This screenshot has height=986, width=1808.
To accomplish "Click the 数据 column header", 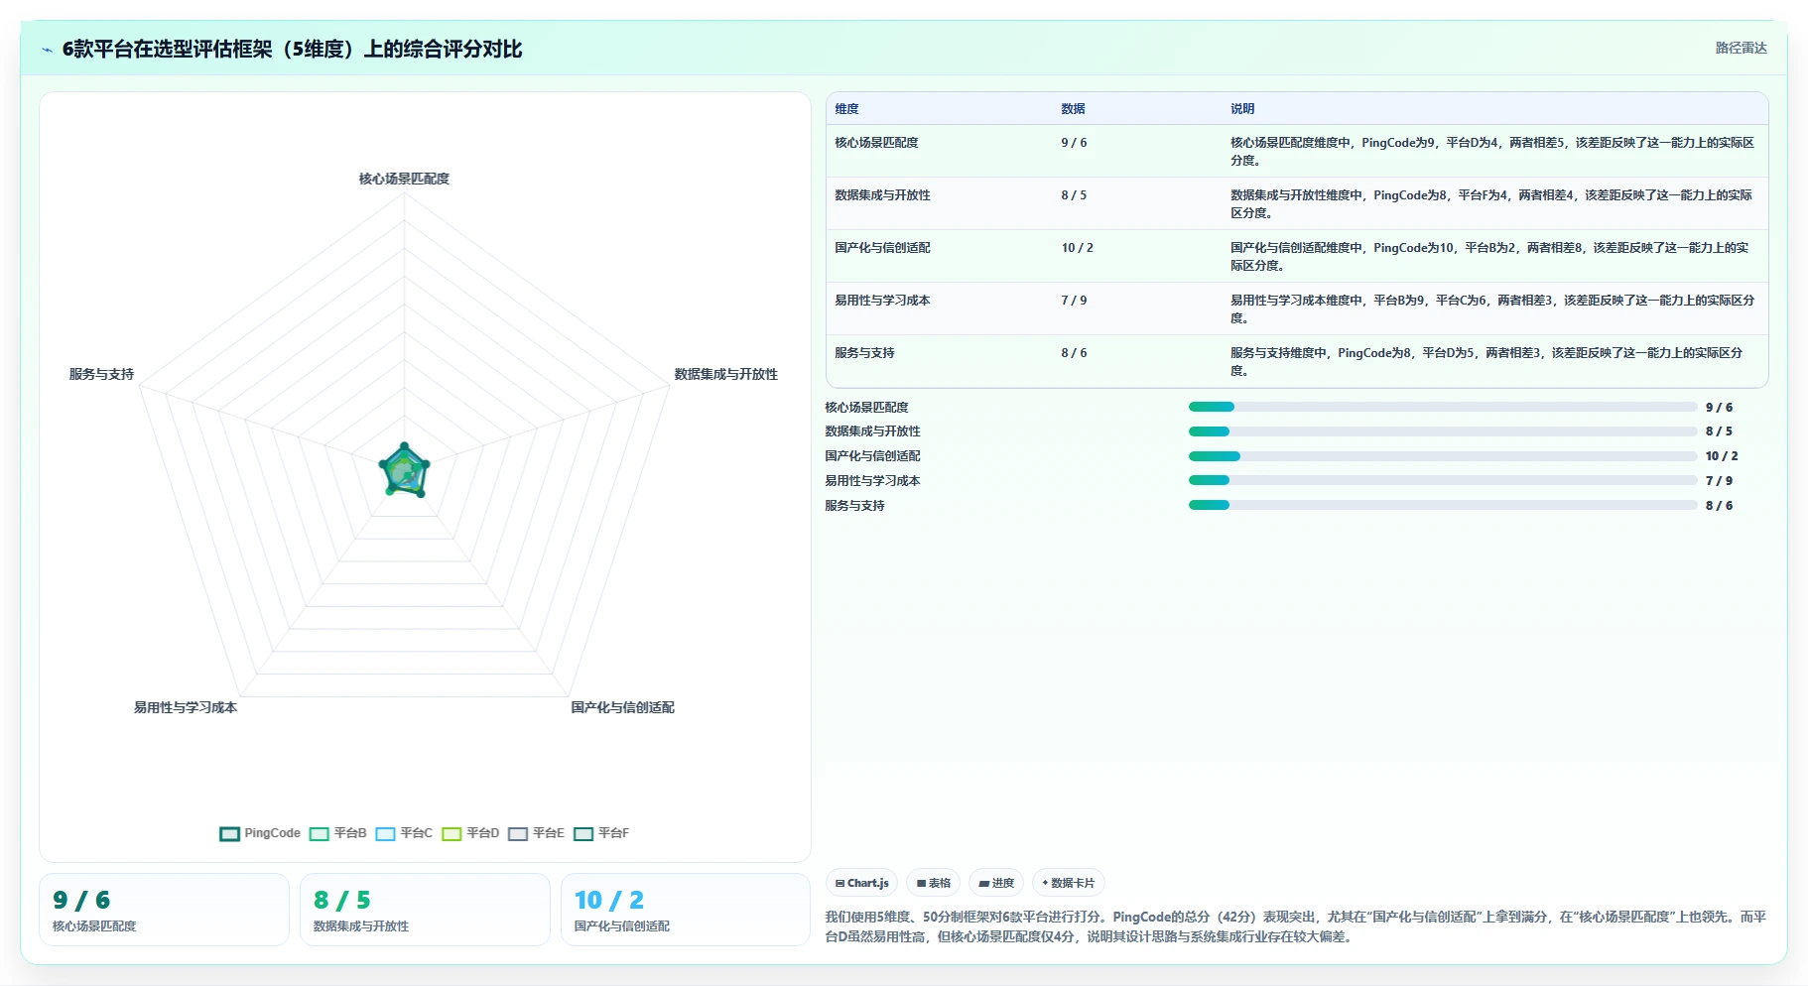I will point(1073,109).
